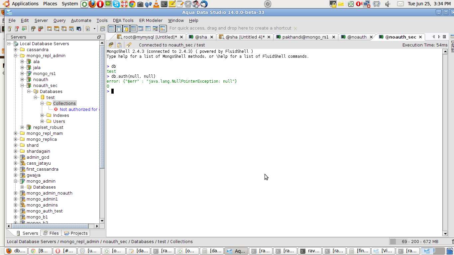Viewport: 454px width, 255px height.
Task: Collapse the mongo_repl_admin folder
Action: pyautogui.click(x=16, y=55)
